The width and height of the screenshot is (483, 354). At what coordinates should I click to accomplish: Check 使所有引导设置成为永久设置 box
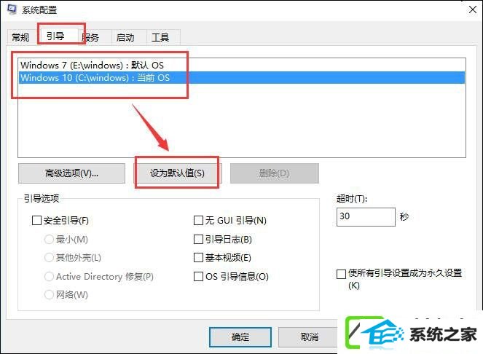[x=341, y=274]
